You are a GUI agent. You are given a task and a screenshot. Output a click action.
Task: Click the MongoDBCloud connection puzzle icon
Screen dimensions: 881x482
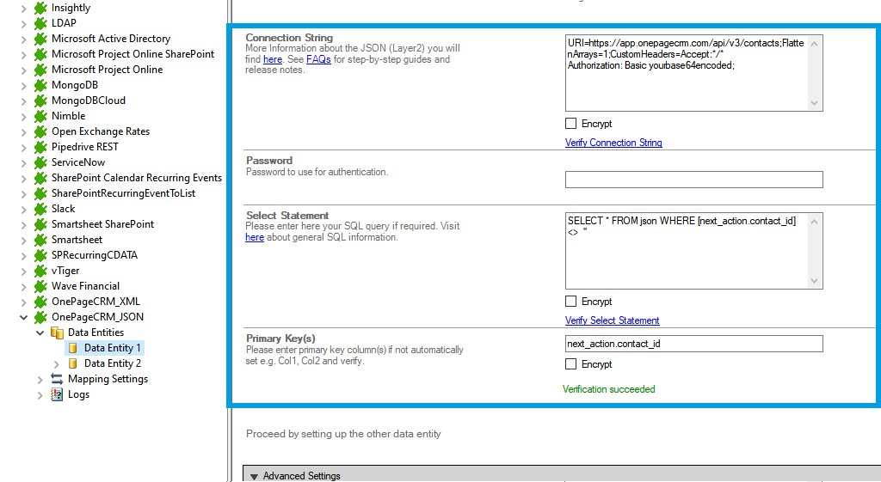40,101
